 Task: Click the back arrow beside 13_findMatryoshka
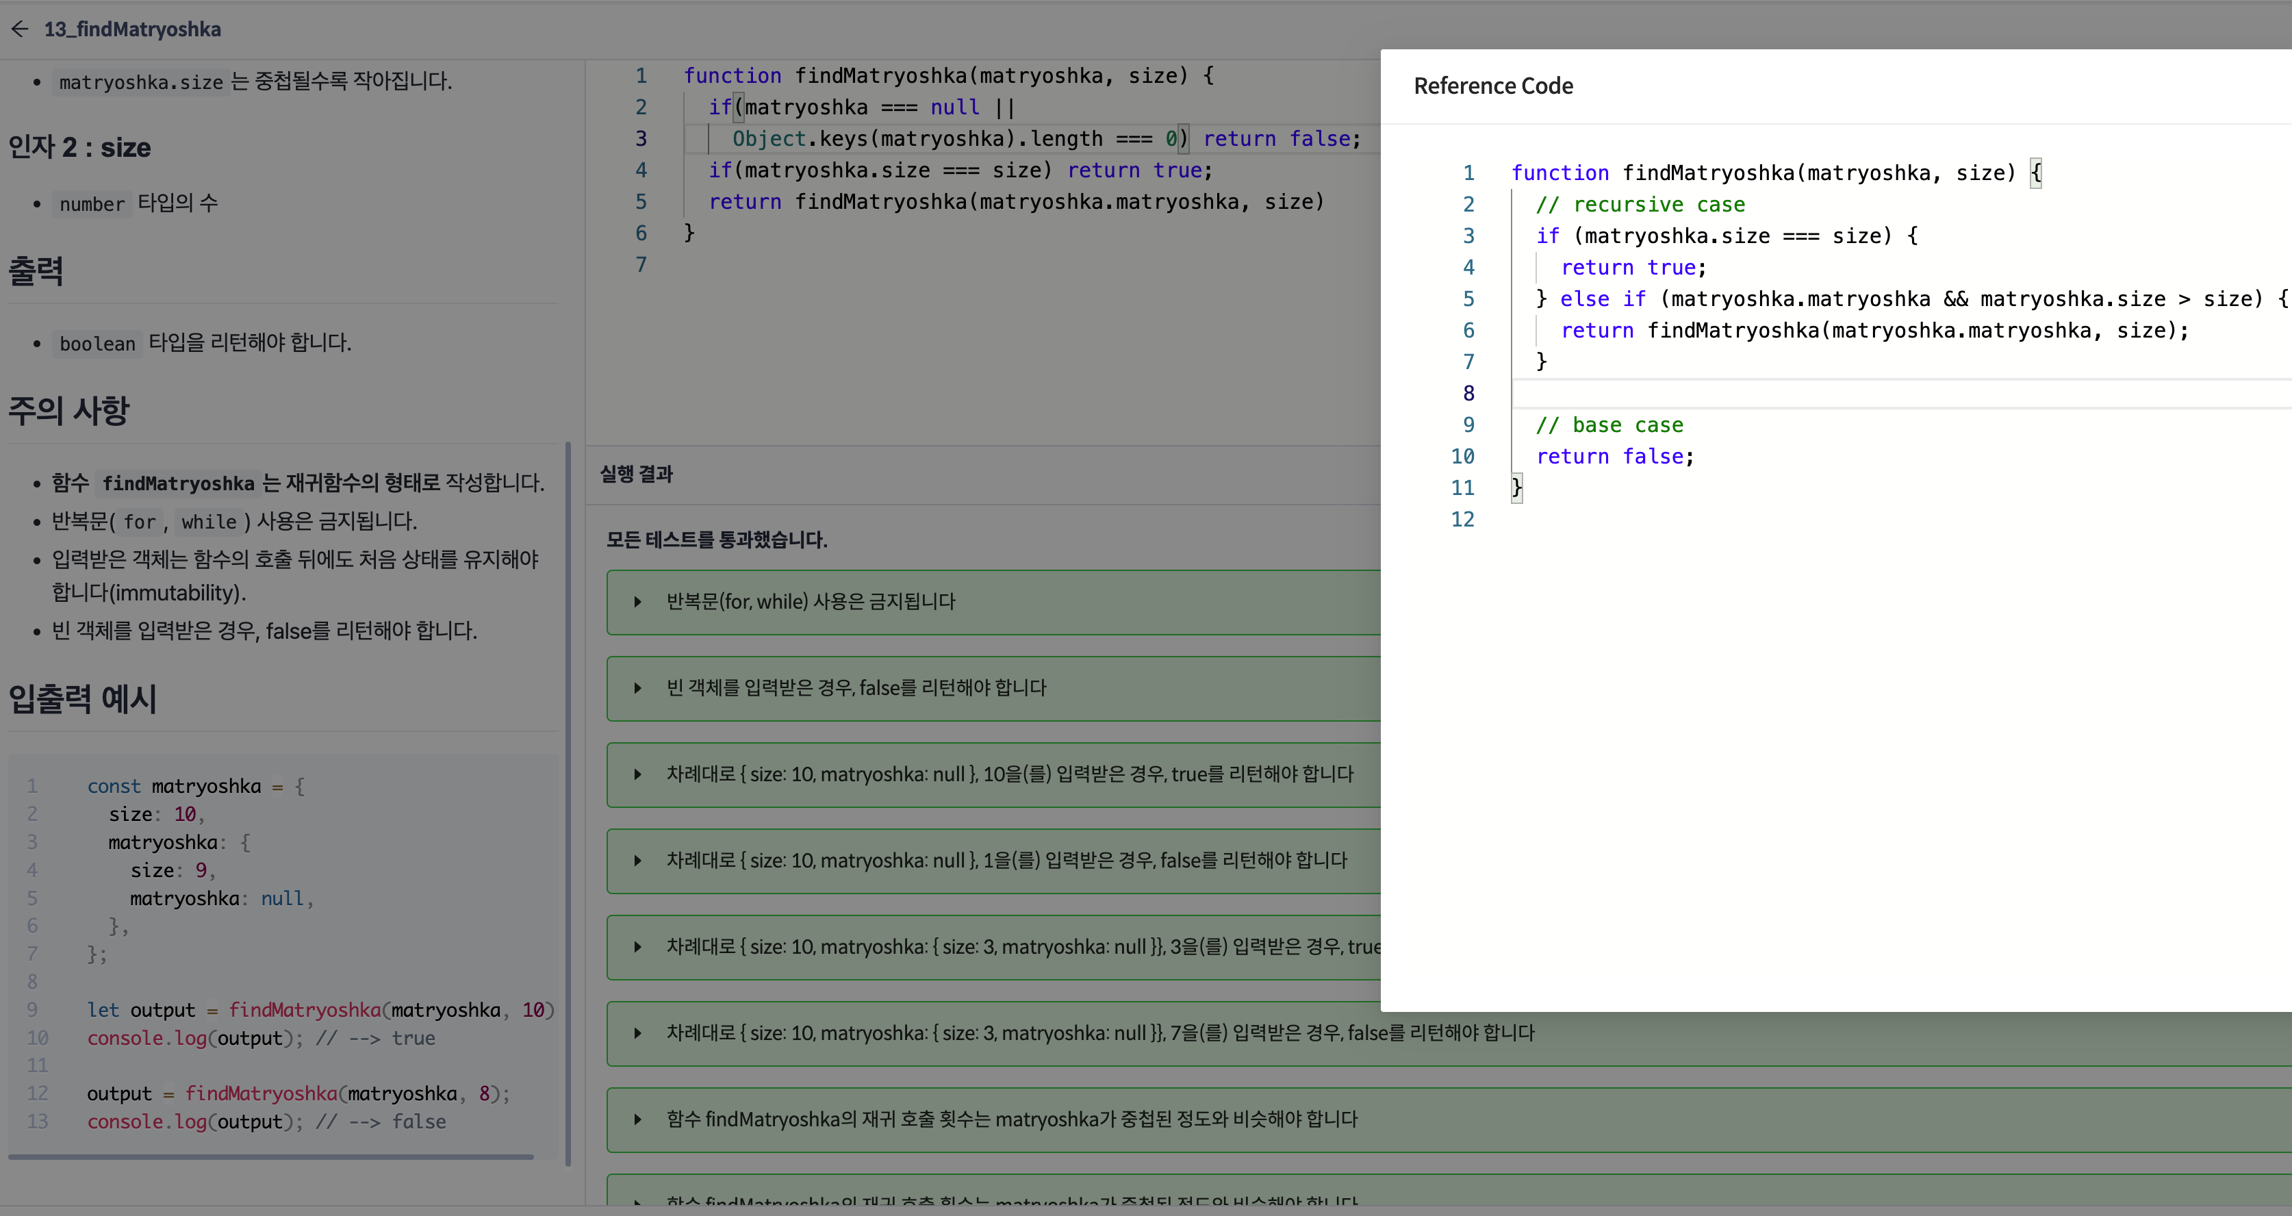pos(21,29)
